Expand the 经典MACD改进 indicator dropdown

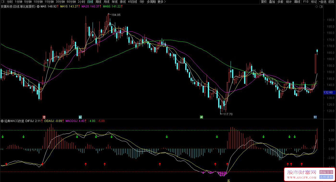click(x=2, y=121)
